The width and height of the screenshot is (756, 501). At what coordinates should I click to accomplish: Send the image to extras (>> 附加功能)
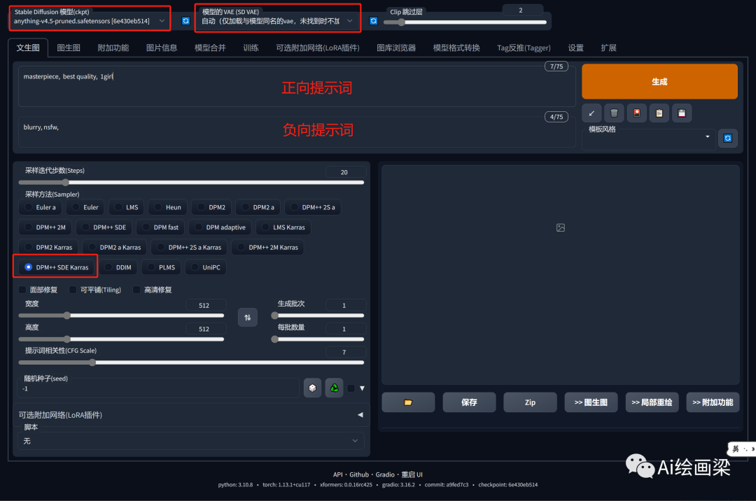[713, 402]
